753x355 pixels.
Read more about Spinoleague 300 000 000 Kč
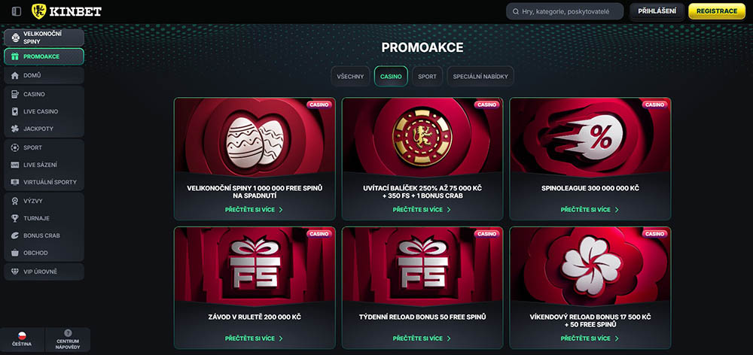(x=590, y=210)
